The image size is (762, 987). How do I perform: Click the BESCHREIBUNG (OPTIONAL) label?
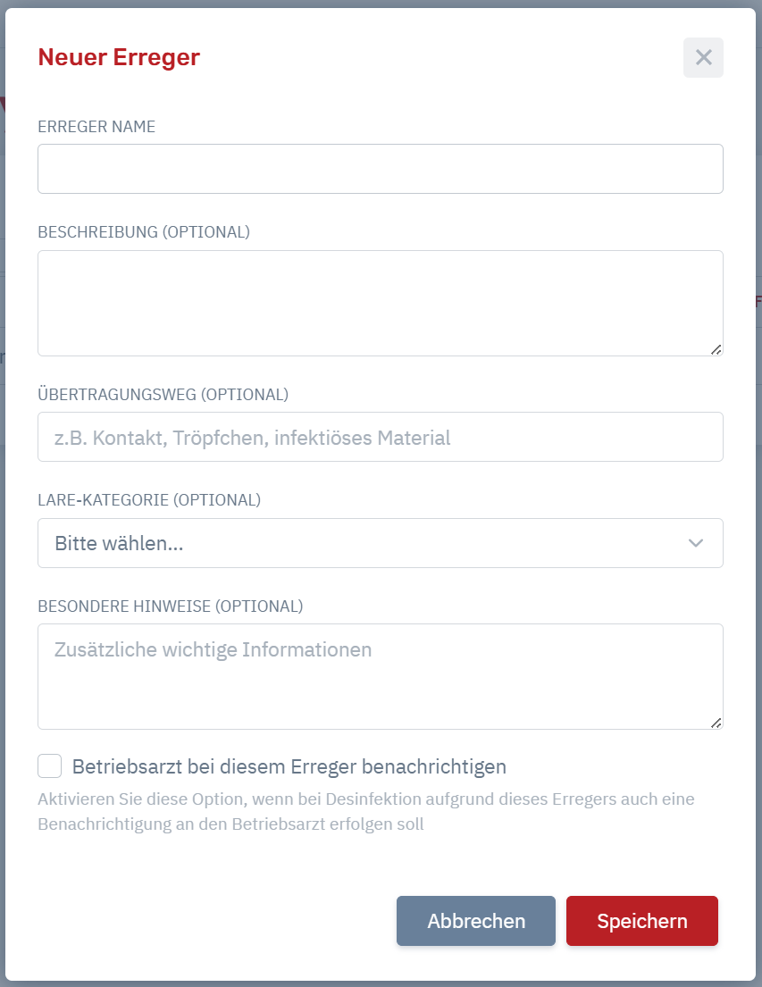[x=144, y=232]
